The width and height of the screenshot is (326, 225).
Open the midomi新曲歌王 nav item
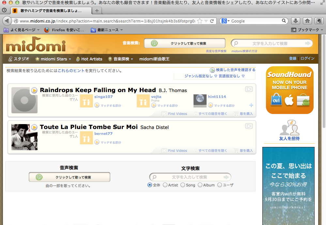click(154, 59)
